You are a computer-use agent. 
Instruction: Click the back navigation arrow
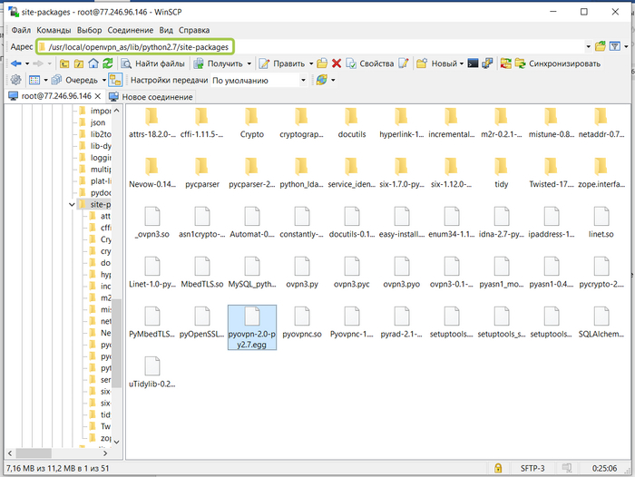15,63
